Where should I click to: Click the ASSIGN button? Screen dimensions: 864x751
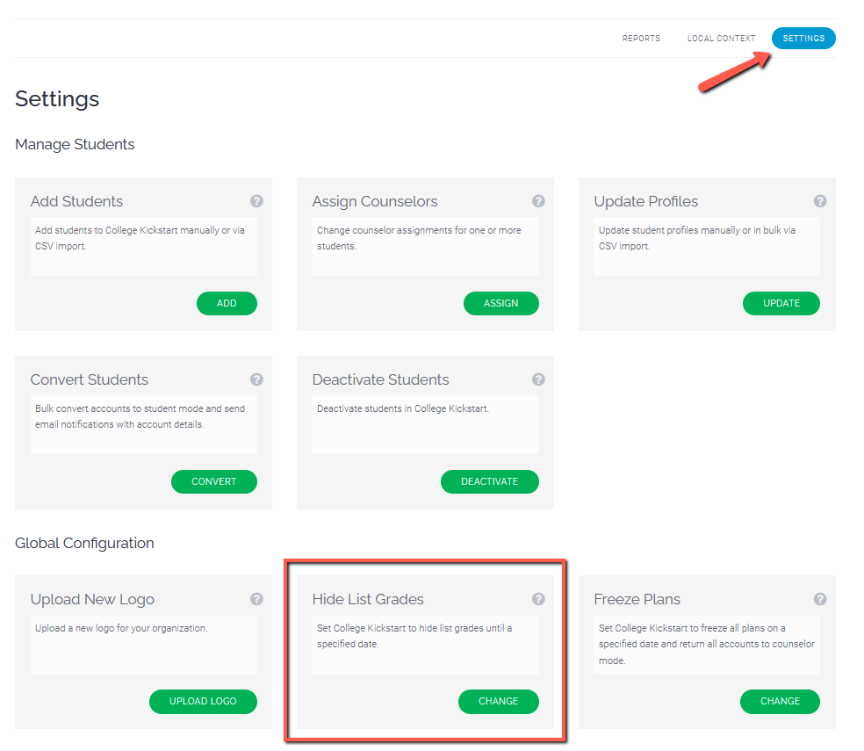pos(500,303)
